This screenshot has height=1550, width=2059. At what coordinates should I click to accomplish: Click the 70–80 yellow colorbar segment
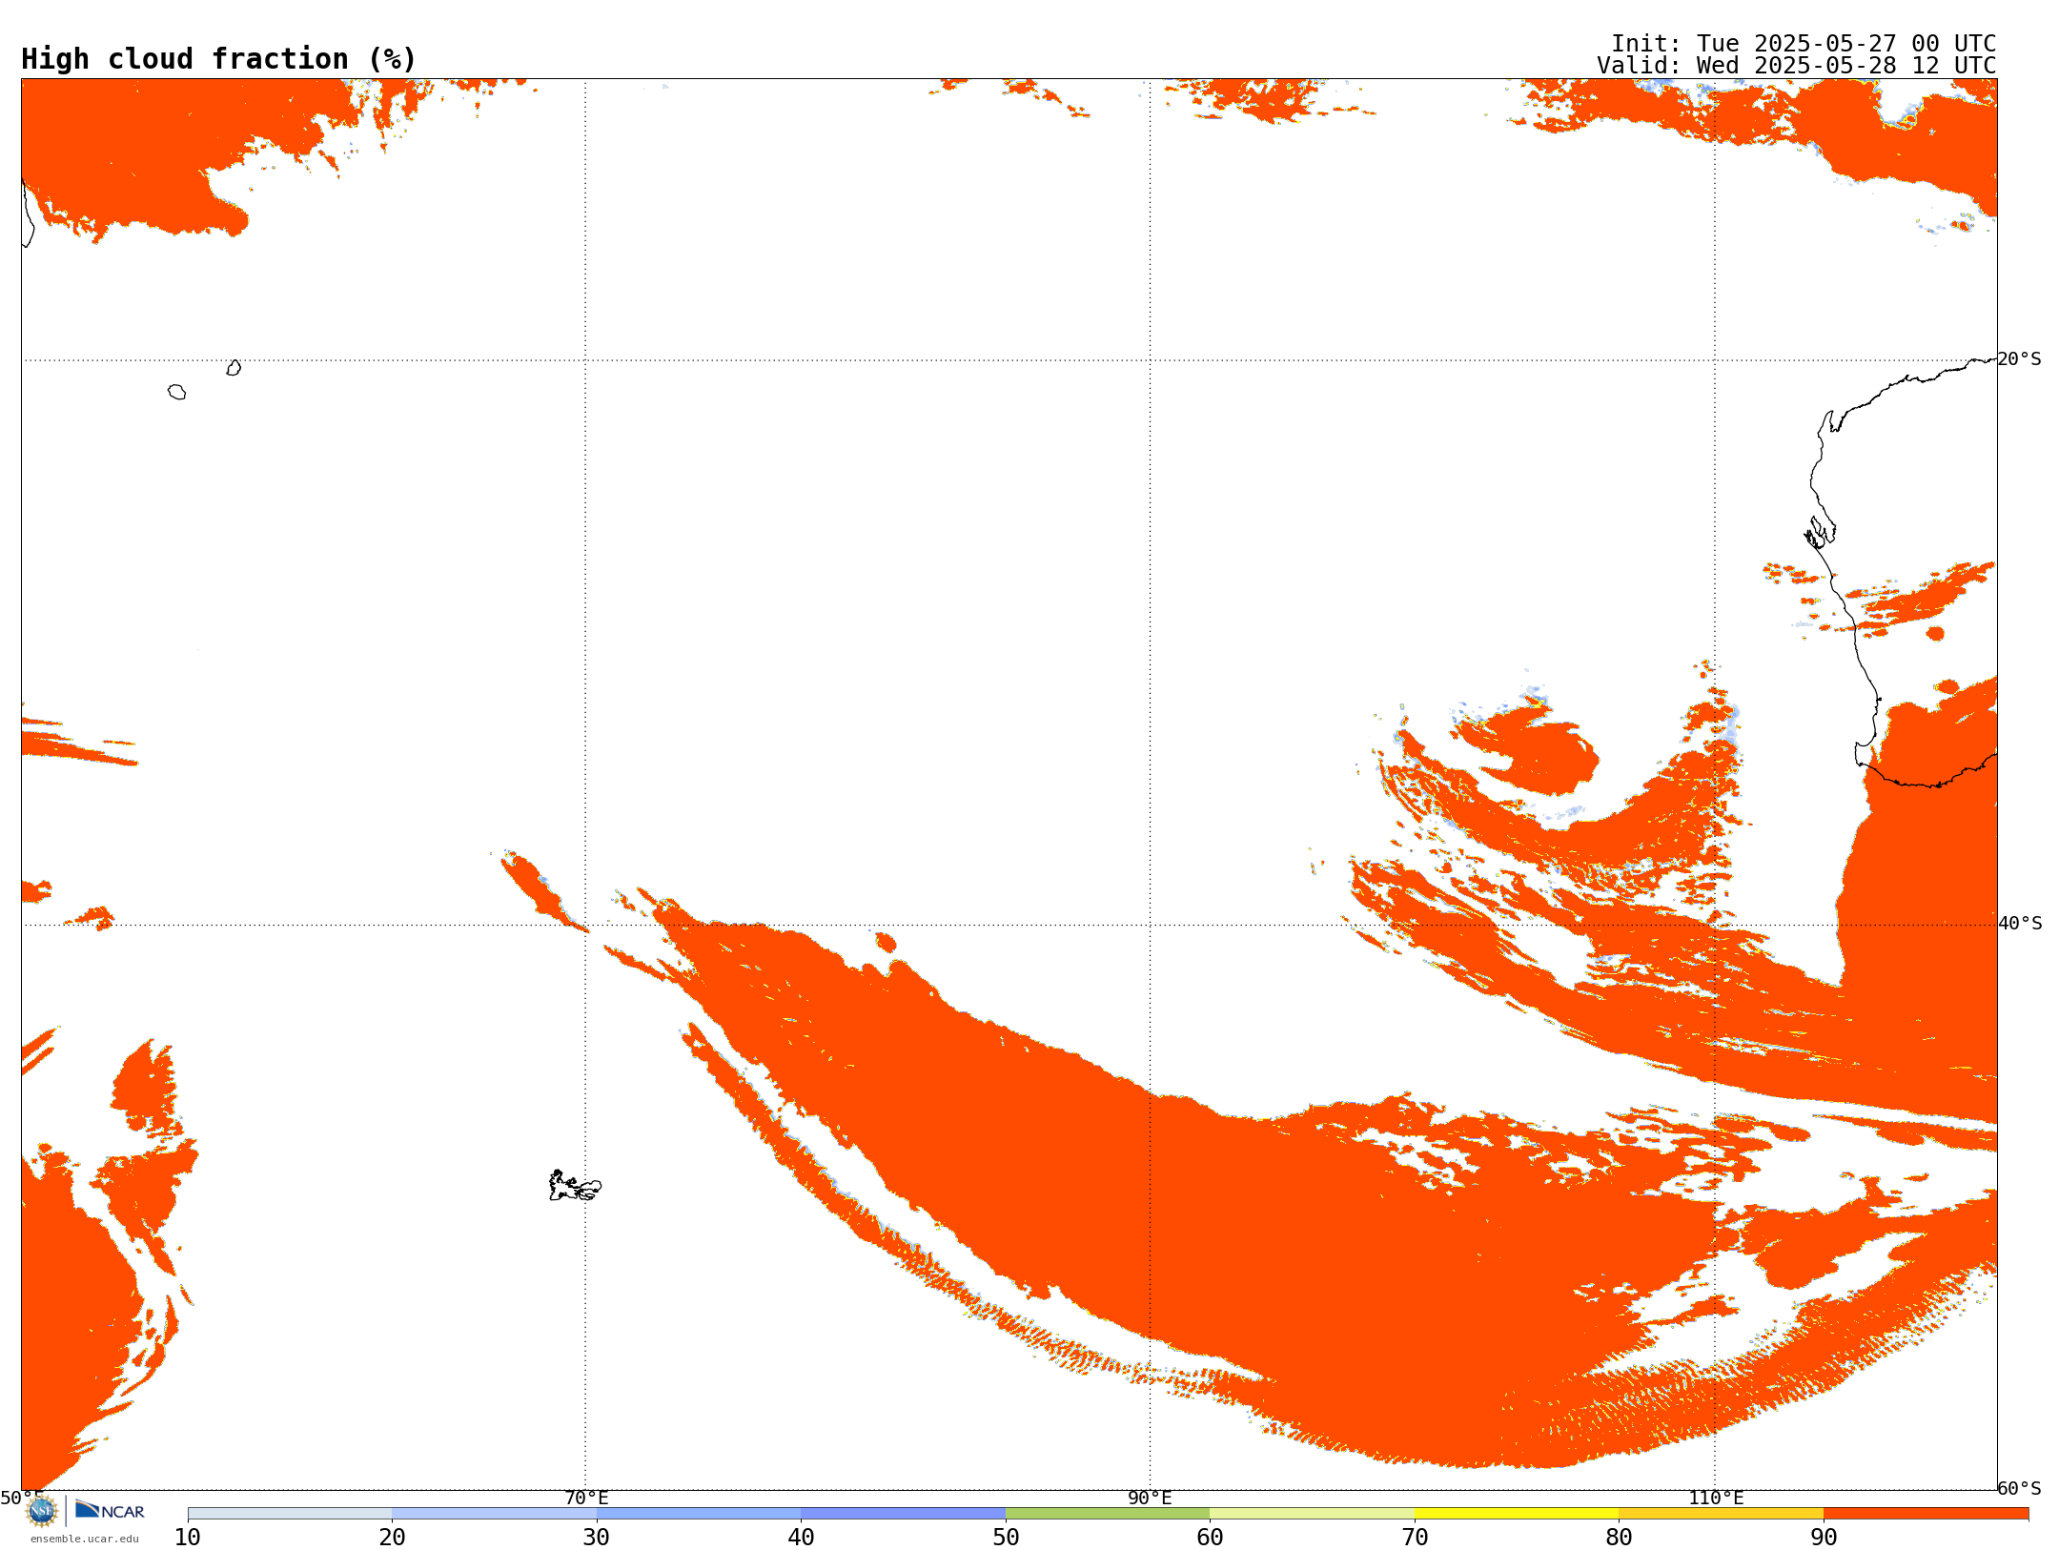pos(1517,1514)
